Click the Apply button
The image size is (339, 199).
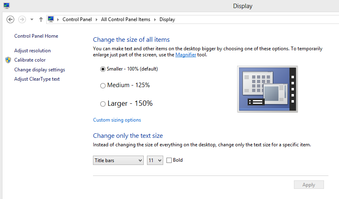(309, 185)
